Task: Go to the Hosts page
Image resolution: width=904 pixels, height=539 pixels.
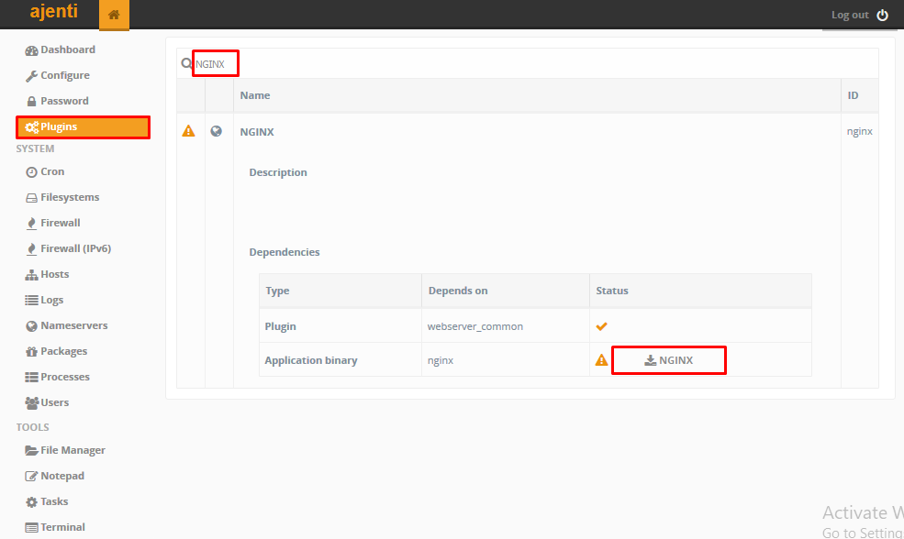Action: pyautogui.click(x=54, y=274)
